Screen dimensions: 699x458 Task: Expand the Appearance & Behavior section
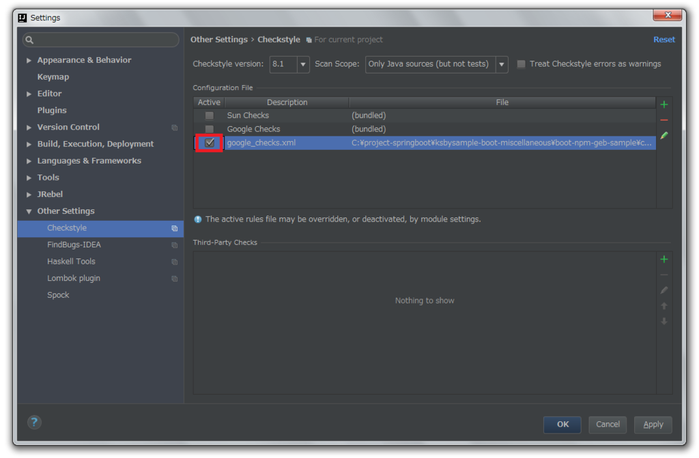click(29, 60)
